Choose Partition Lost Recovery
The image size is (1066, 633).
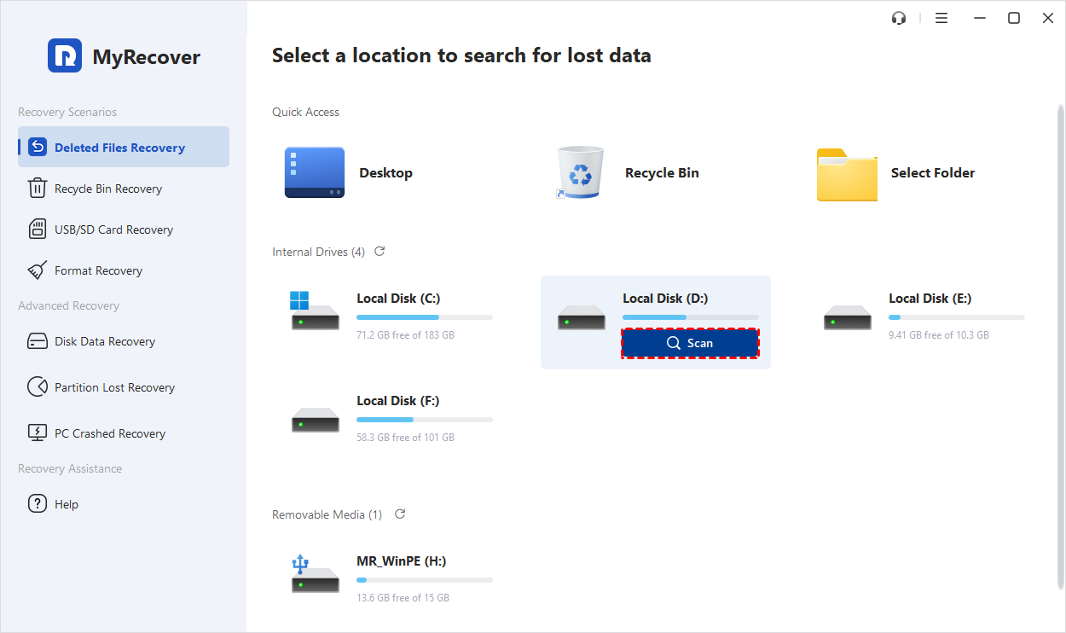click(114, 387)
